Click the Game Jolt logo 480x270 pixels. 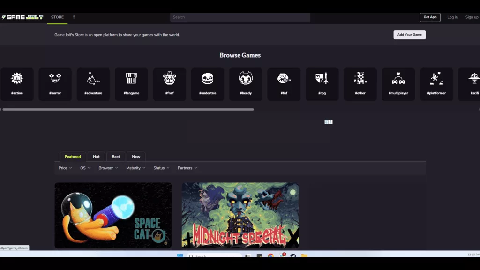pos(22,17)
